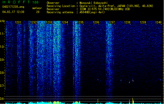This screenshot has height=104, width=164.
Task: Click the Observer field label
Action: [53, 3]
